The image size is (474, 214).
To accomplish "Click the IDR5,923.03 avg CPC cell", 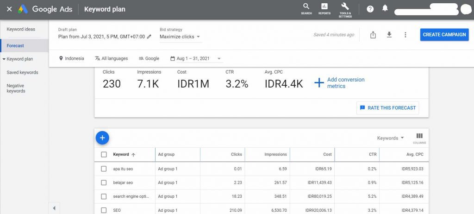I will pos(412,169).
